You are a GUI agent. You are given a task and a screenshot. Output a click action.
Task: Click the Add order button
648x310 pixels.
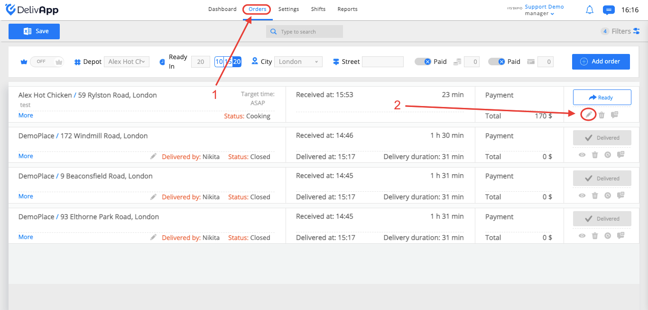click(601, 62)
